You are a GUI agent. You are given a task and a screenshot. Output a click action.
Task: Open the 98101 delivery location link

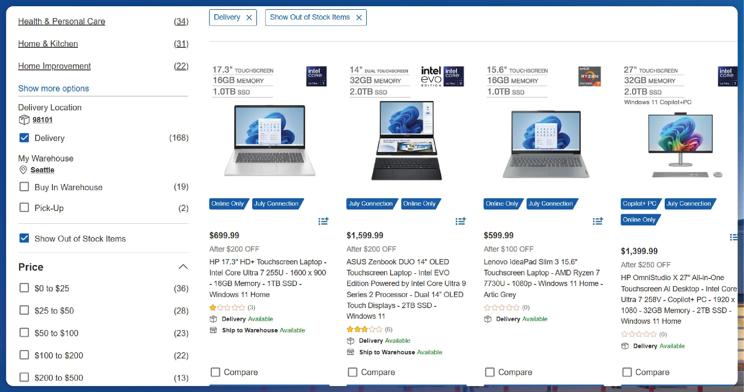click(x=42, y=120)
